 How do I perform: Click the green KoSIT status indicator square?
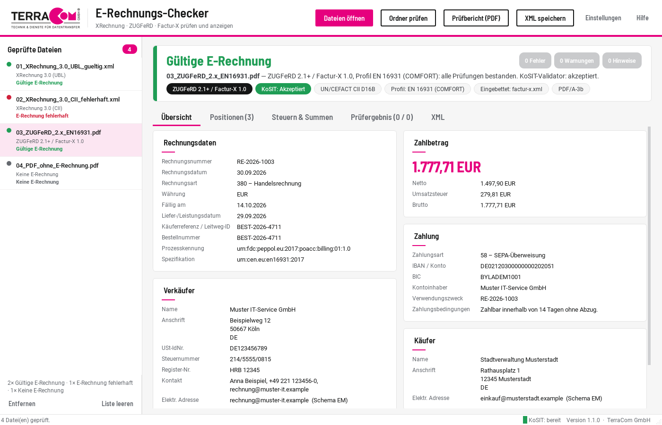(x=525, y=420)
